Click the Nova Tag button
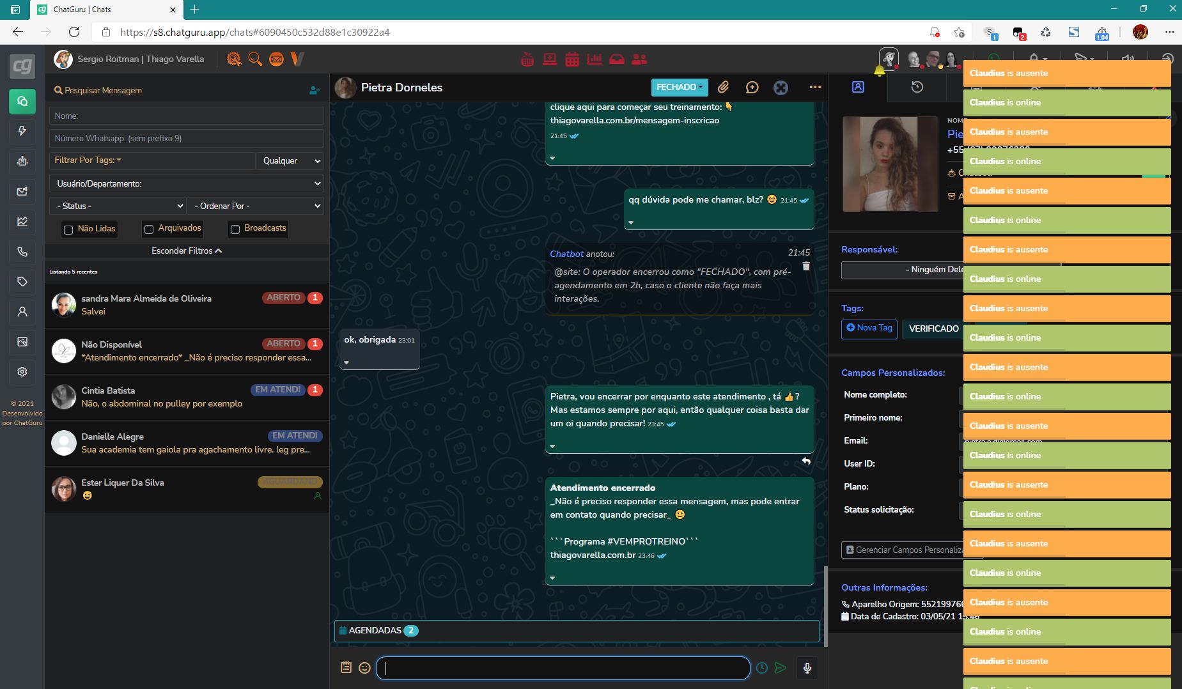Image resolution: width=1182 pixels, height=689 pixels. [x=869, y=329]
